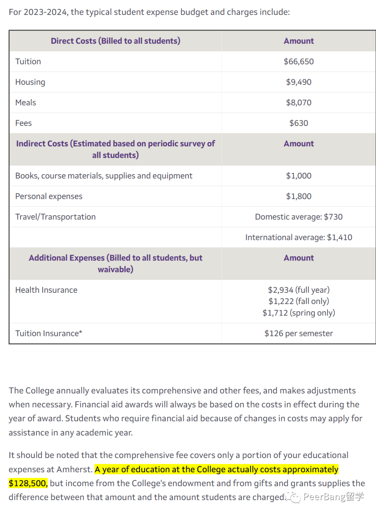Select the Housing row label
This screenshot has width=376, height=514.
30,82
